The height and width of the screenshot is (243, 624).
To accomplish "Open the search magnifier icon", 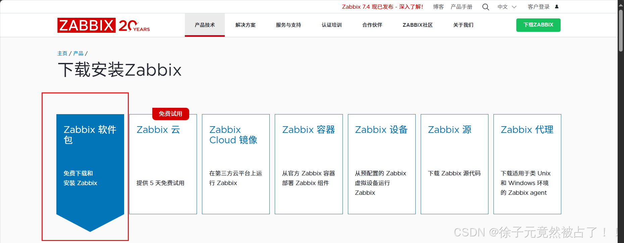I will (x=485, y=7).
